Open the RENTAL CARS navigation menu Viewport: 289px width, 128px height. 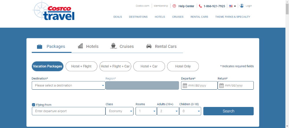(x=199, y=17)
